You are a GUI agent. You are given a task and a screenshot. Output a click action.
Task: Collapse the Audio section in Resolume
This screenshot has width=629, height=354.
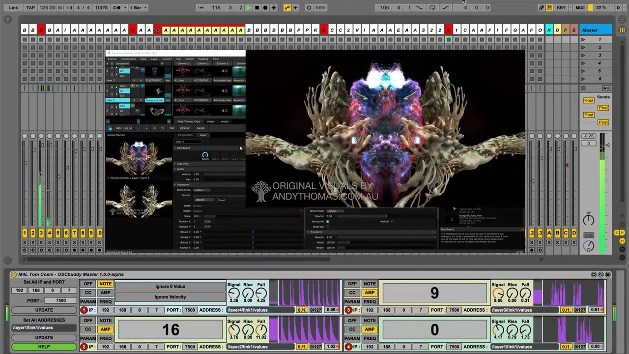[175, 169]
